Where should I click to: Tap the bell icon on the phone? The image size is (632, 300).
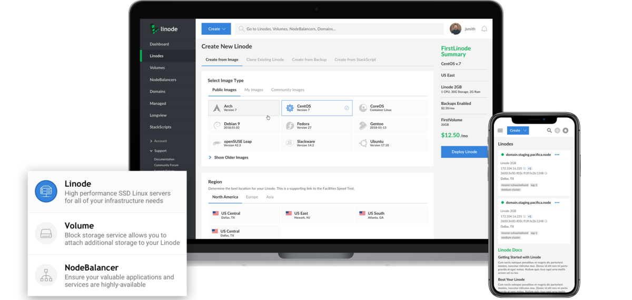pyautogui.click(x=566, y=131)
